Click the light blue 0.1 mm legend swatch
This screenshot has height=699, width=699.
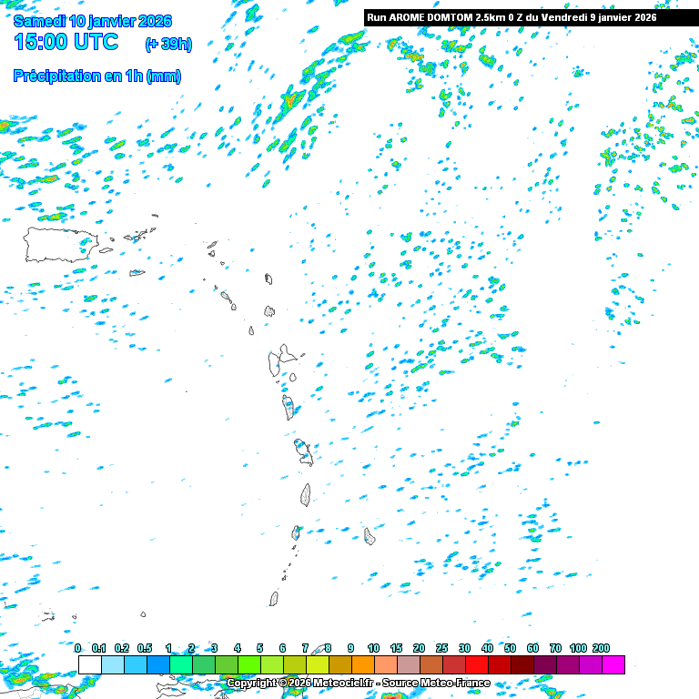tap(112, 665)
